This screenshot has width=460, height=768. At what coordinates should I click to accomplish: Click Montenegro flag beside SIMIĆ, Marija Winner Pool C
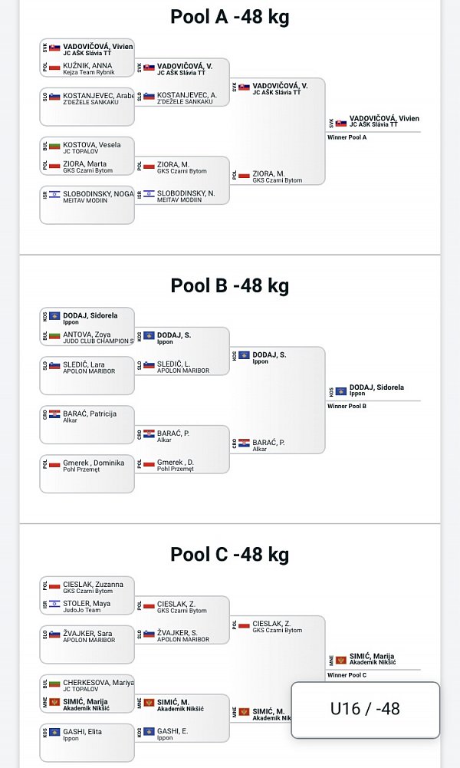(x=341, y=660)
